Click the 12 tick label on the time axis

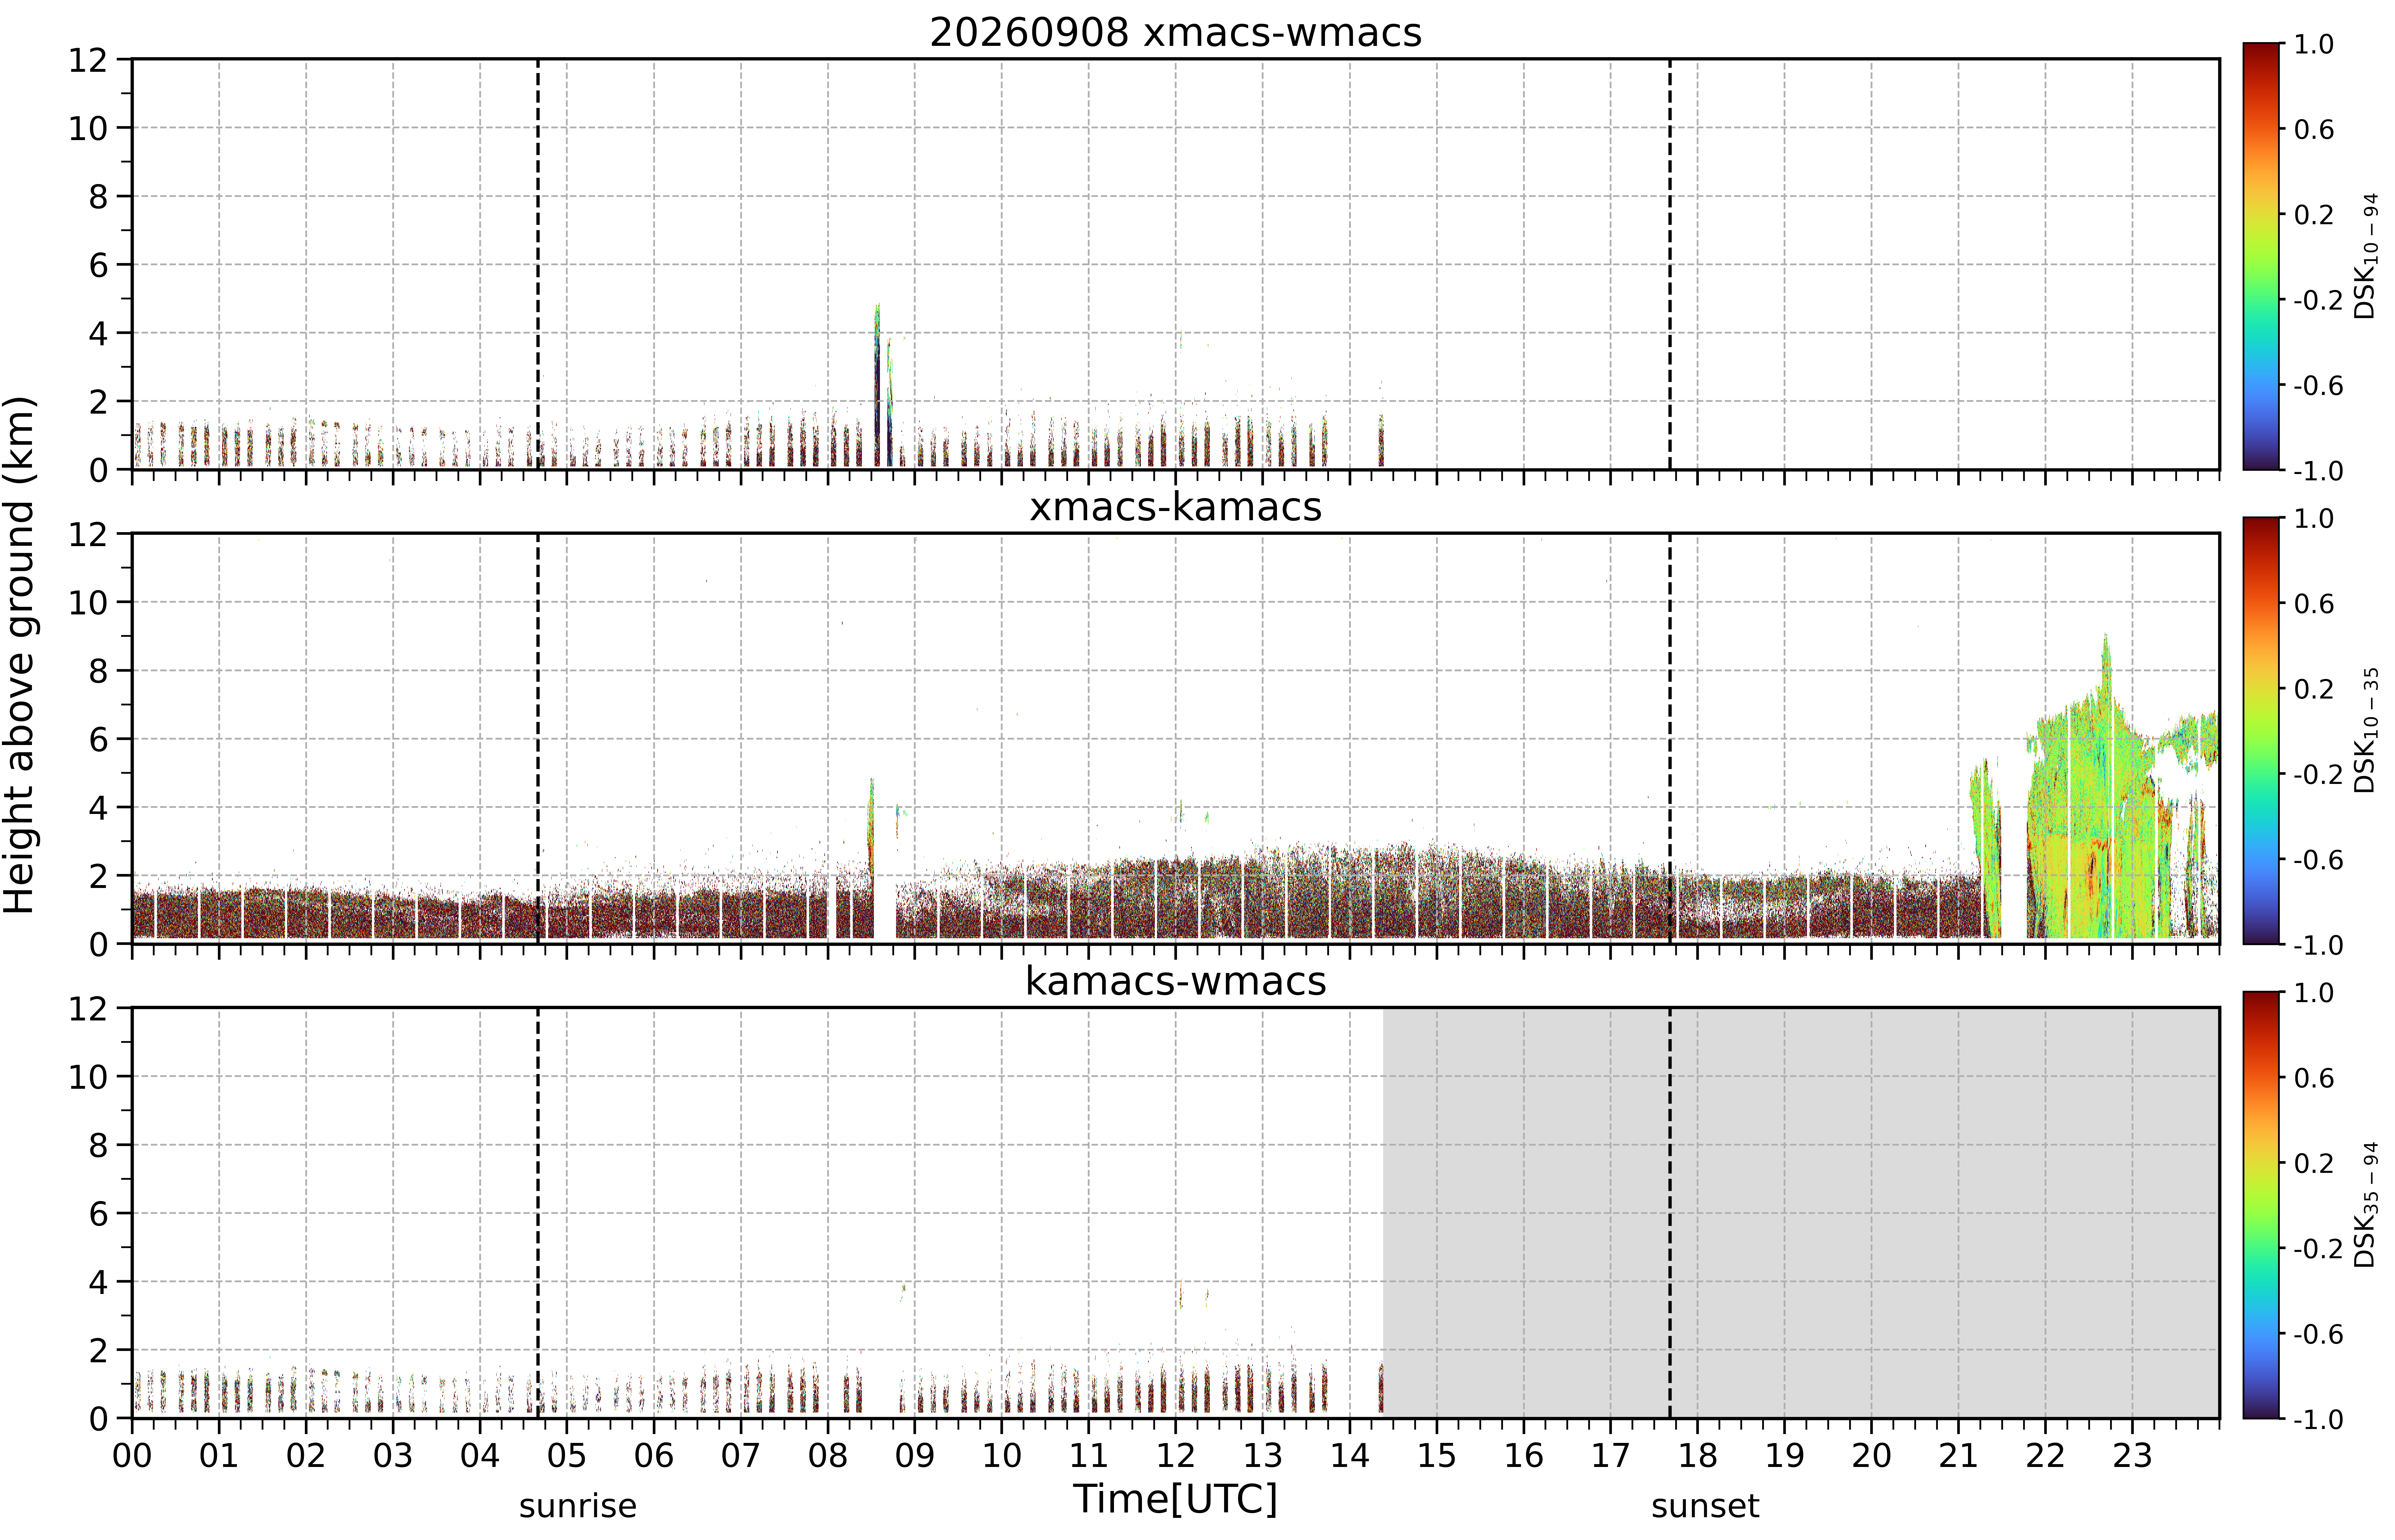point(1175,1455)
